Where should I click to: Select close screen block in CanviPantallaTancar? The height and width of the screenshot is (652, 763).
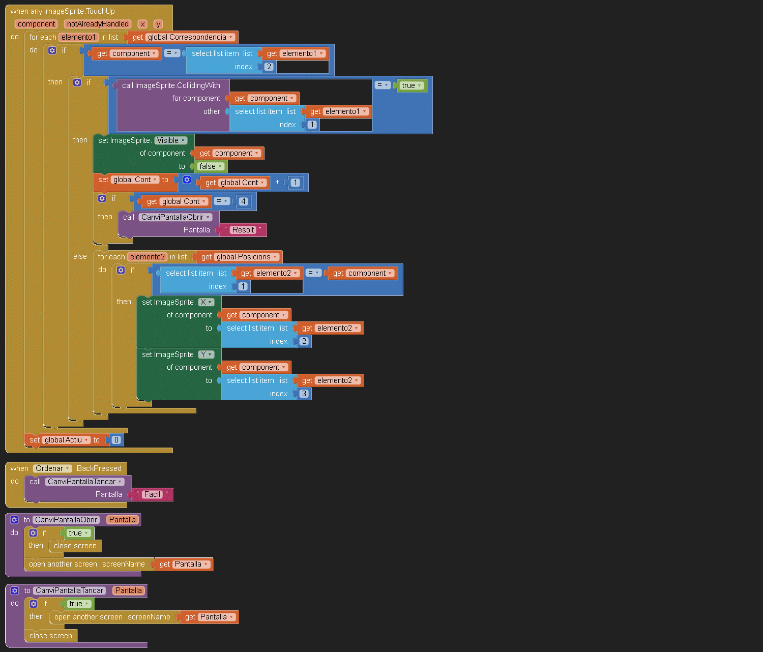coord(50,636)
